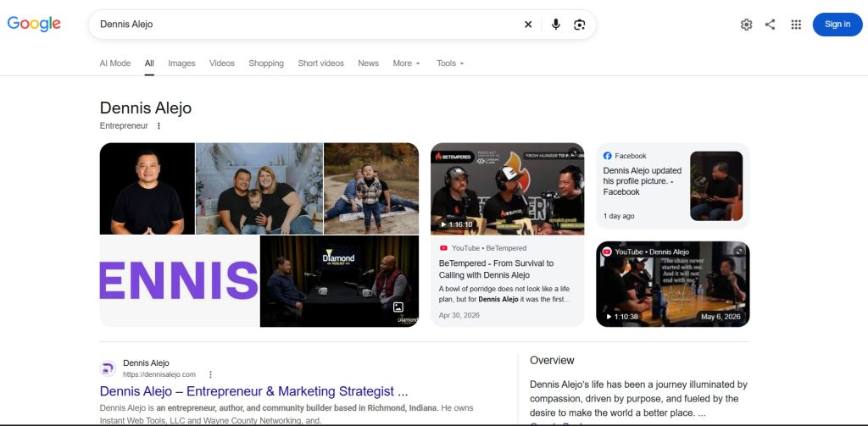Viewport: 868px width, 426px height.
Task: Open the Google apps grid
Action: click(x=796, y=25)
